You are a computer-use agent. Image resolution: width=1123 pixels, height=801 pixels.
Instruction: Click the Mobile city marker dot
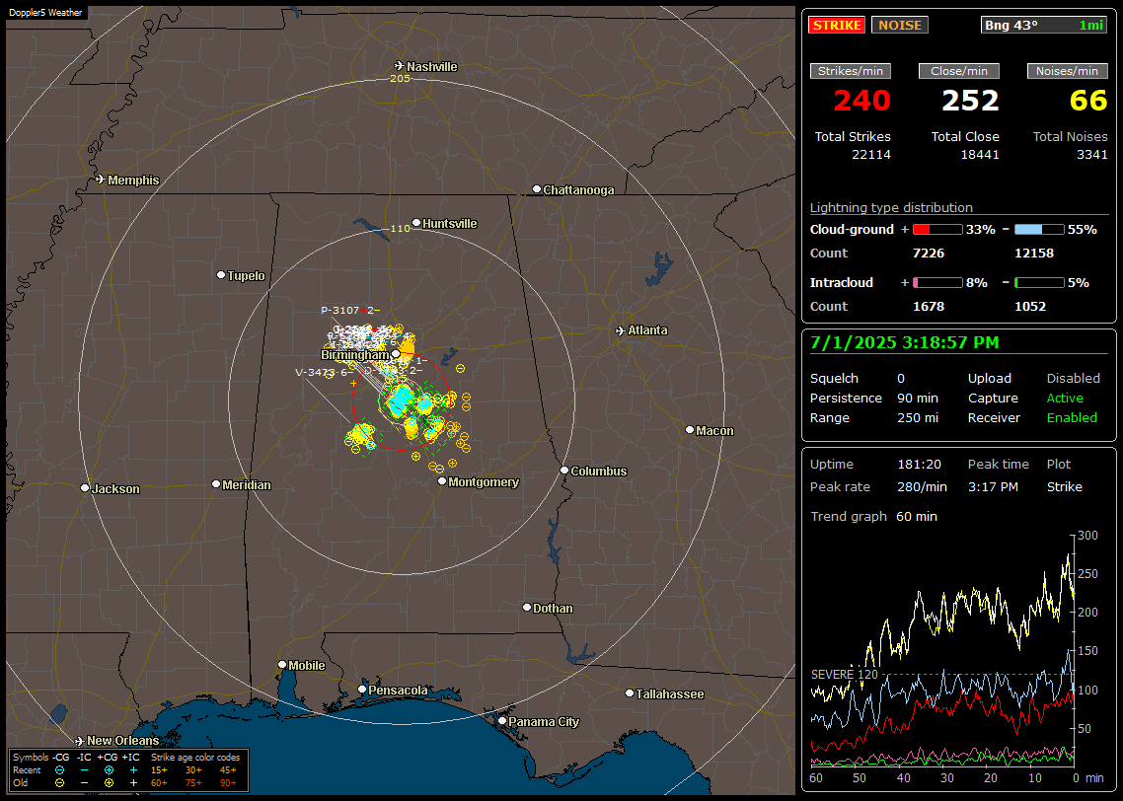coord(282,664)
